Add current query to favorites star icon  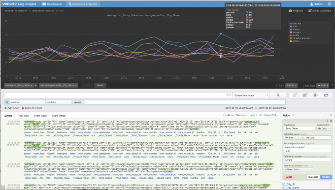coord(295,95)
